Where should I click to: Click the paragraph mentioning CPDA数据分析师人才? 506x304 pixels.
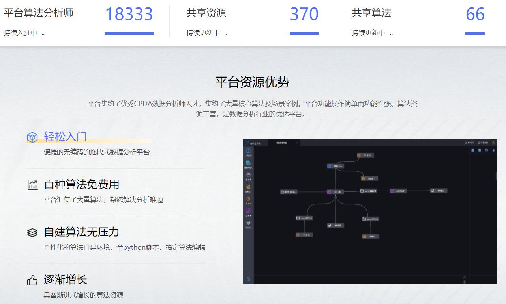253,109
